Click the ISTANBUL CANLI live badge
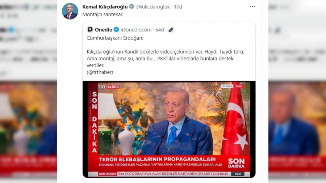This screenshot has height=183, width=326. (233, 86)
